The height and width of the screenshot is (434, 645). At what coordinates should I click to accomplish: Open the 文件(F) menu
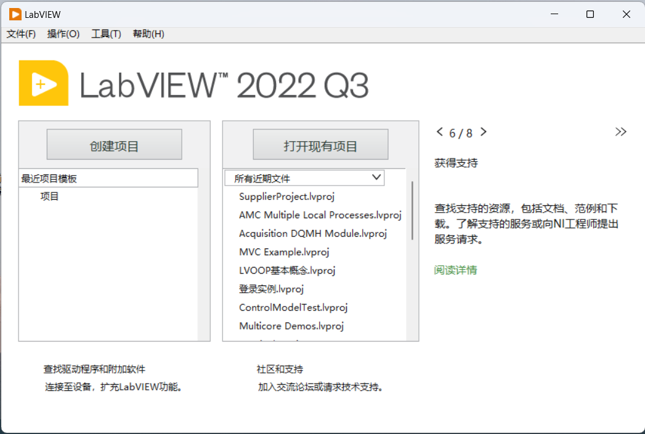tap(21, 34)
